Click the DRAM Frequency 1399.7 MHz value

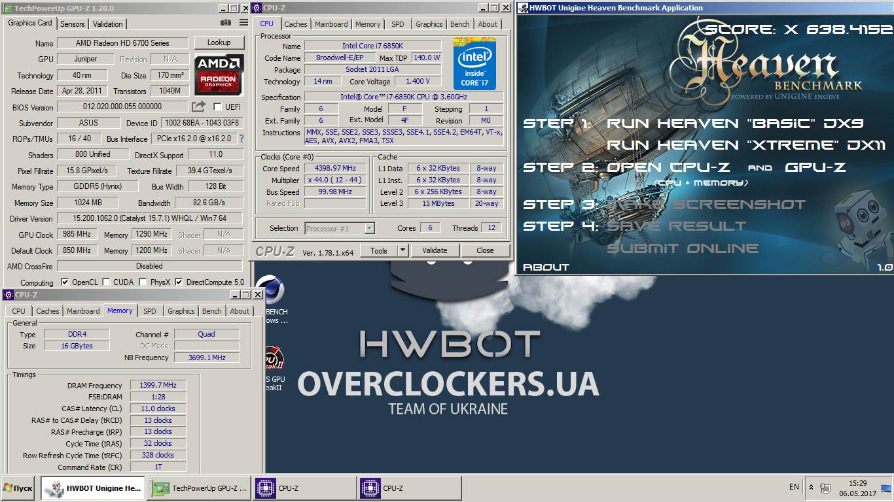[x=158, y=386]
